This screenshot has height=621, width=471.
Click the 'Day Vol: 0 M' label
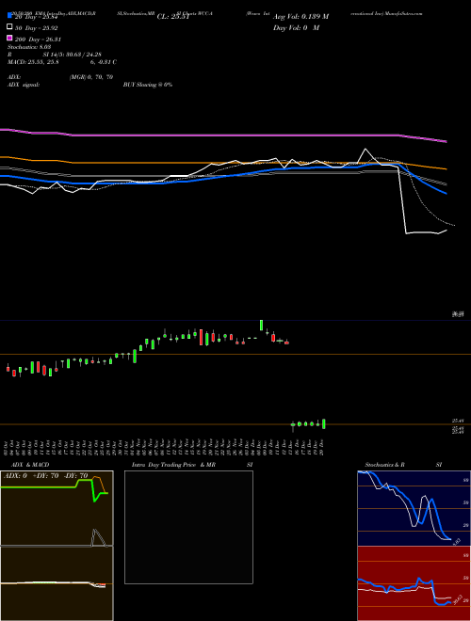(296, 28)
